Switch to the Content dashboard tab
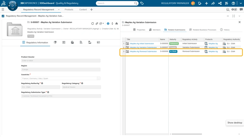 [x=83, y=10]
